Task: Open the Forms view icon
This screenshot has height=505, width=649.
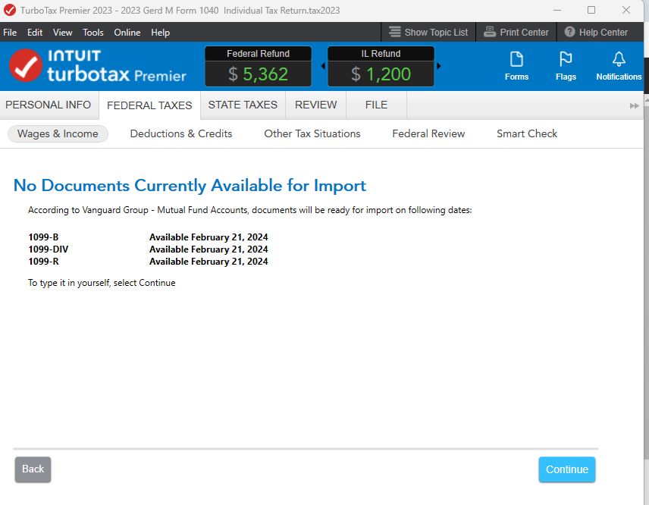Action: (516, 66)
